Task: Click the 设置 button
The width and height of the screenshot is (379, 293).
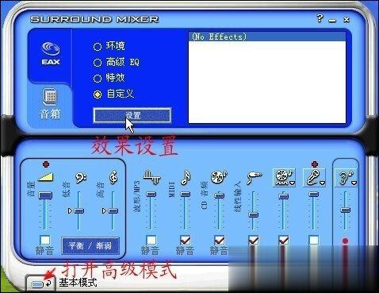Action: 132,115
